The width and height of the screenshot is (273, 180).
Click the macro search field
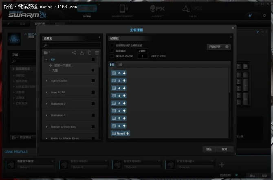71,45
